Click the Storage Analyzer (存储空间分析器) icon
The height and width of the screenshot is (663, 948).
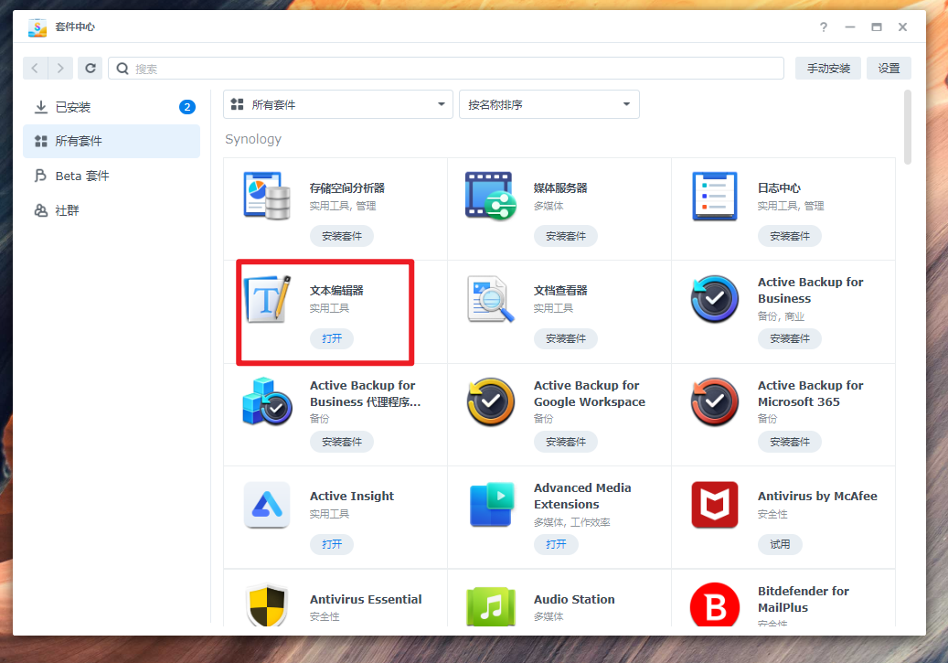tap(267, 196)
